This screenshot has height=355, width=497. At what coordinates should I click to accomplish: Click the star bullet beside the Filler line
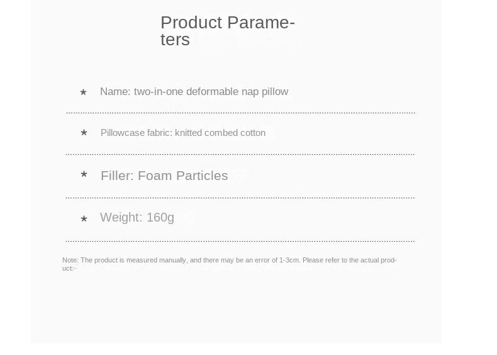tap(84, 174)
